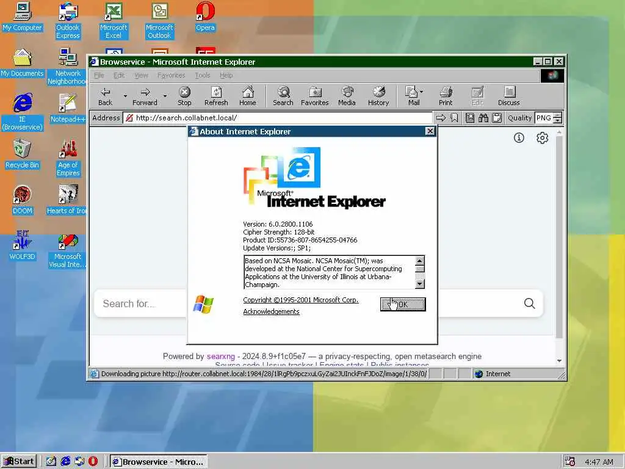The image size is (625, 469).
Task: Launch Opera from quick launch bar
Action: click(x=93, y=462)
